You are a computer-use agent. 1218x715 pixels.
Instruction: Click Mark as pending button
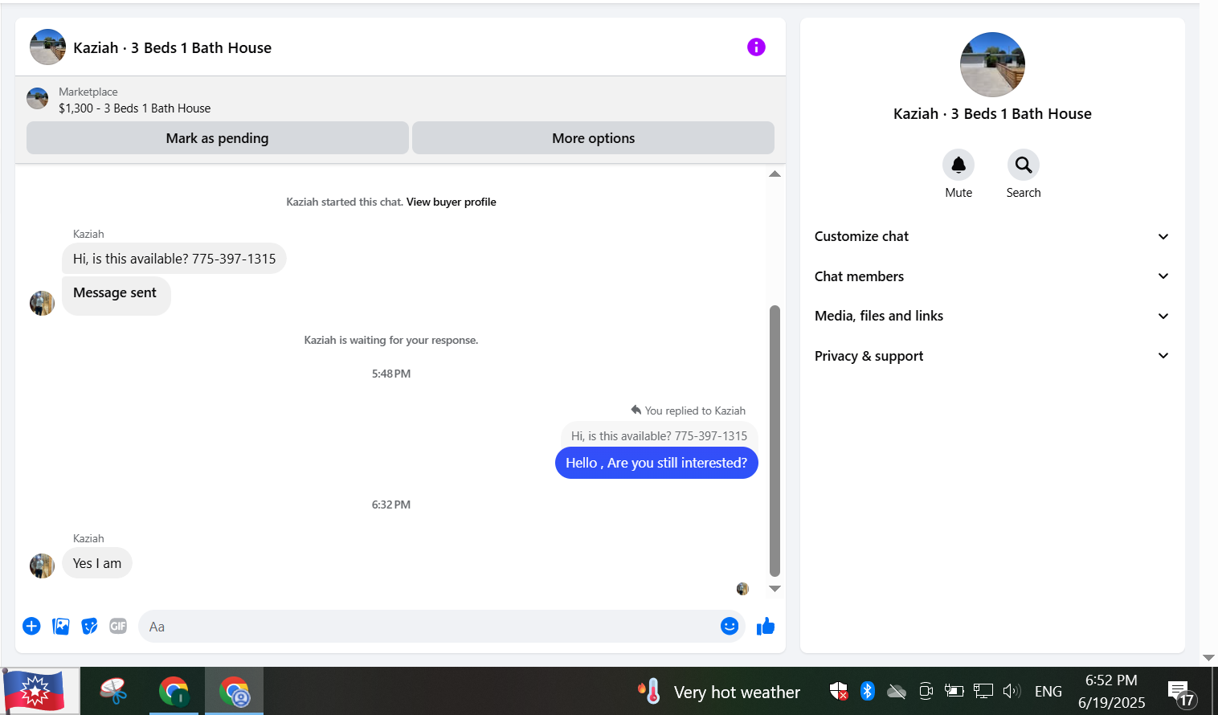pyautogui.click(x=218, y=138)
